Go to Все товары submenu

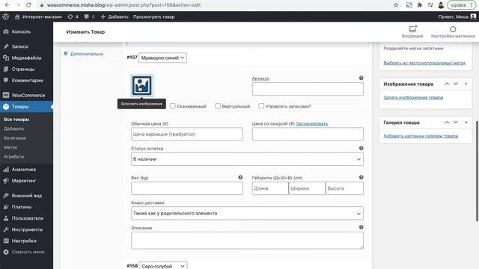pyautogui.click(x=16, y=120)
